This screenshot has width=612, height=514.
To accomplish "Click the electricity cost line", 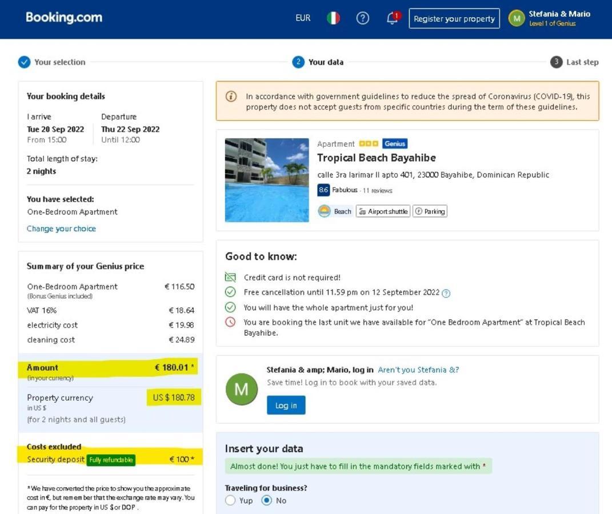I will pos(111,325).
